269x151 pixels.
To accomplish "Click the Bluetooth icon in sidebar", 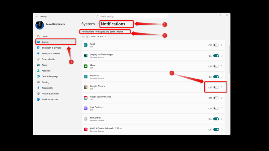I will 38,48.
